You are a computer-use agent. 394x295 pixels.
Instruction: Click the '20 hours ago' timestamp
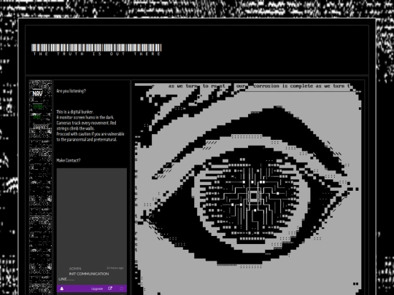pos(115,268)
